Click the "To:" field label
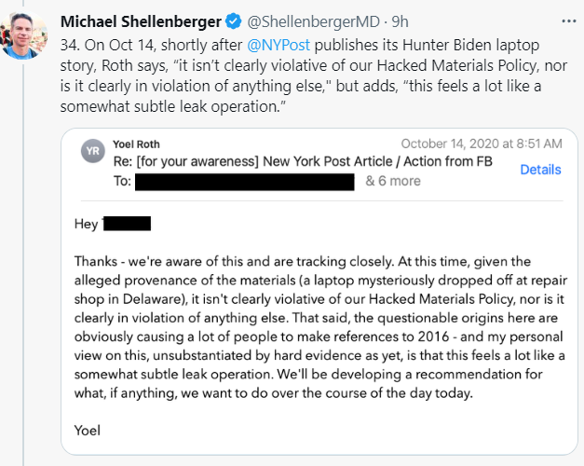Screen dimensions: 584x466 [x=123, y=182]
